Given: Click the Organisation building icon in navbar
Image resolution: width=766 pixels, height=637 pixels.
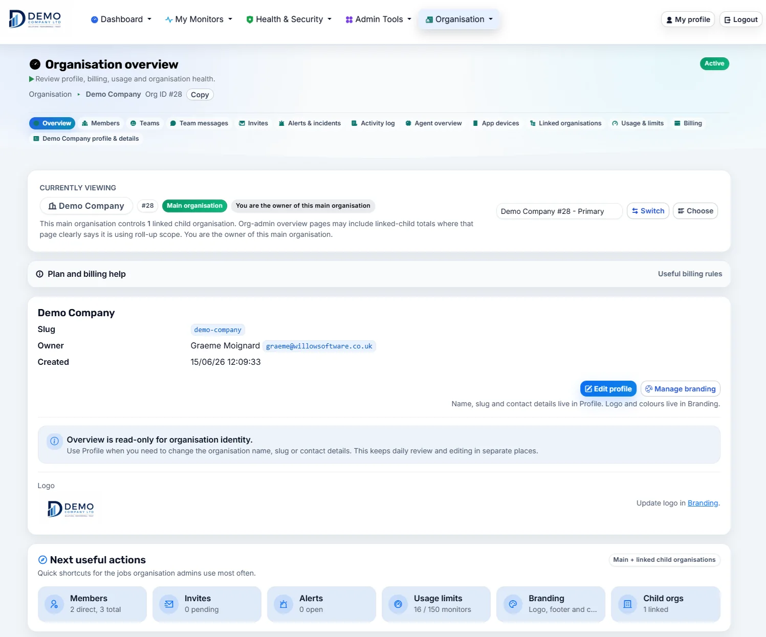Looking at the screenshot, I should click(x=429, y=19).
